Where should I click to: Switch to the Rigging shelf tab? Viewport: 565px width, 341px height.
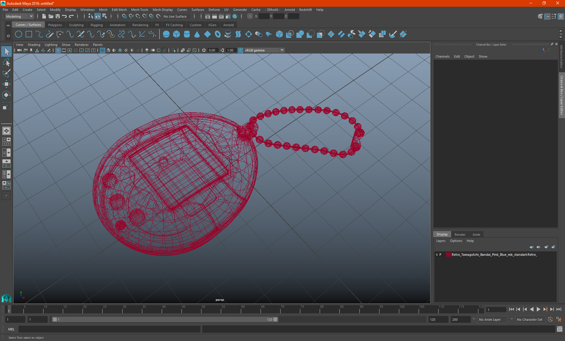pyautogui.click(x=97, y=25)
